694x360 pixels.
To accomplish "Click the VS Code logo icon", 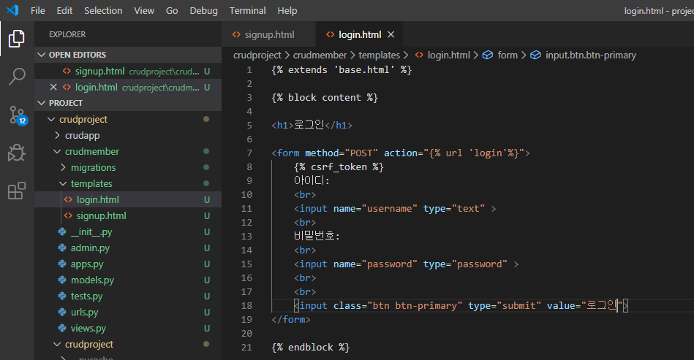I will pos(13,10).
